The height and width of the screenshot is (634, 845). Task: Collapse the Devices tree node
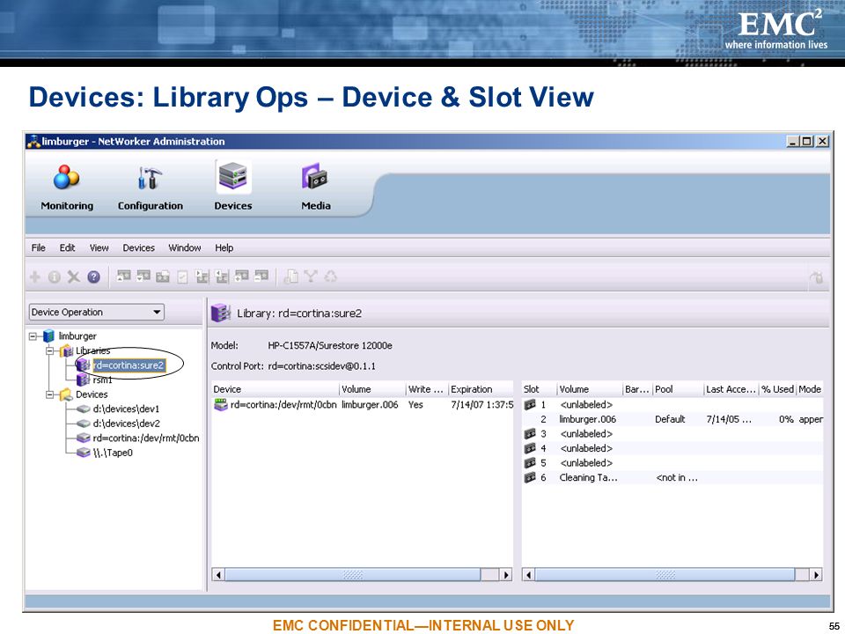point(50,394)
